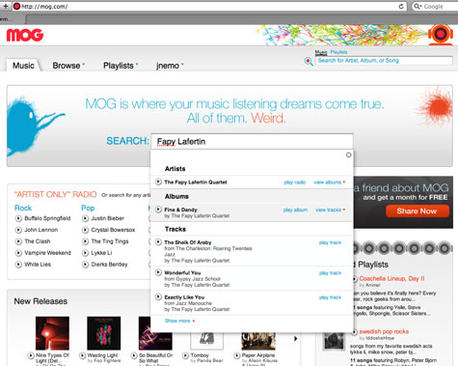Screen dimensions: 458x366
Task: Play the Wonderful You track icon
Action: (x=158, y=272)
